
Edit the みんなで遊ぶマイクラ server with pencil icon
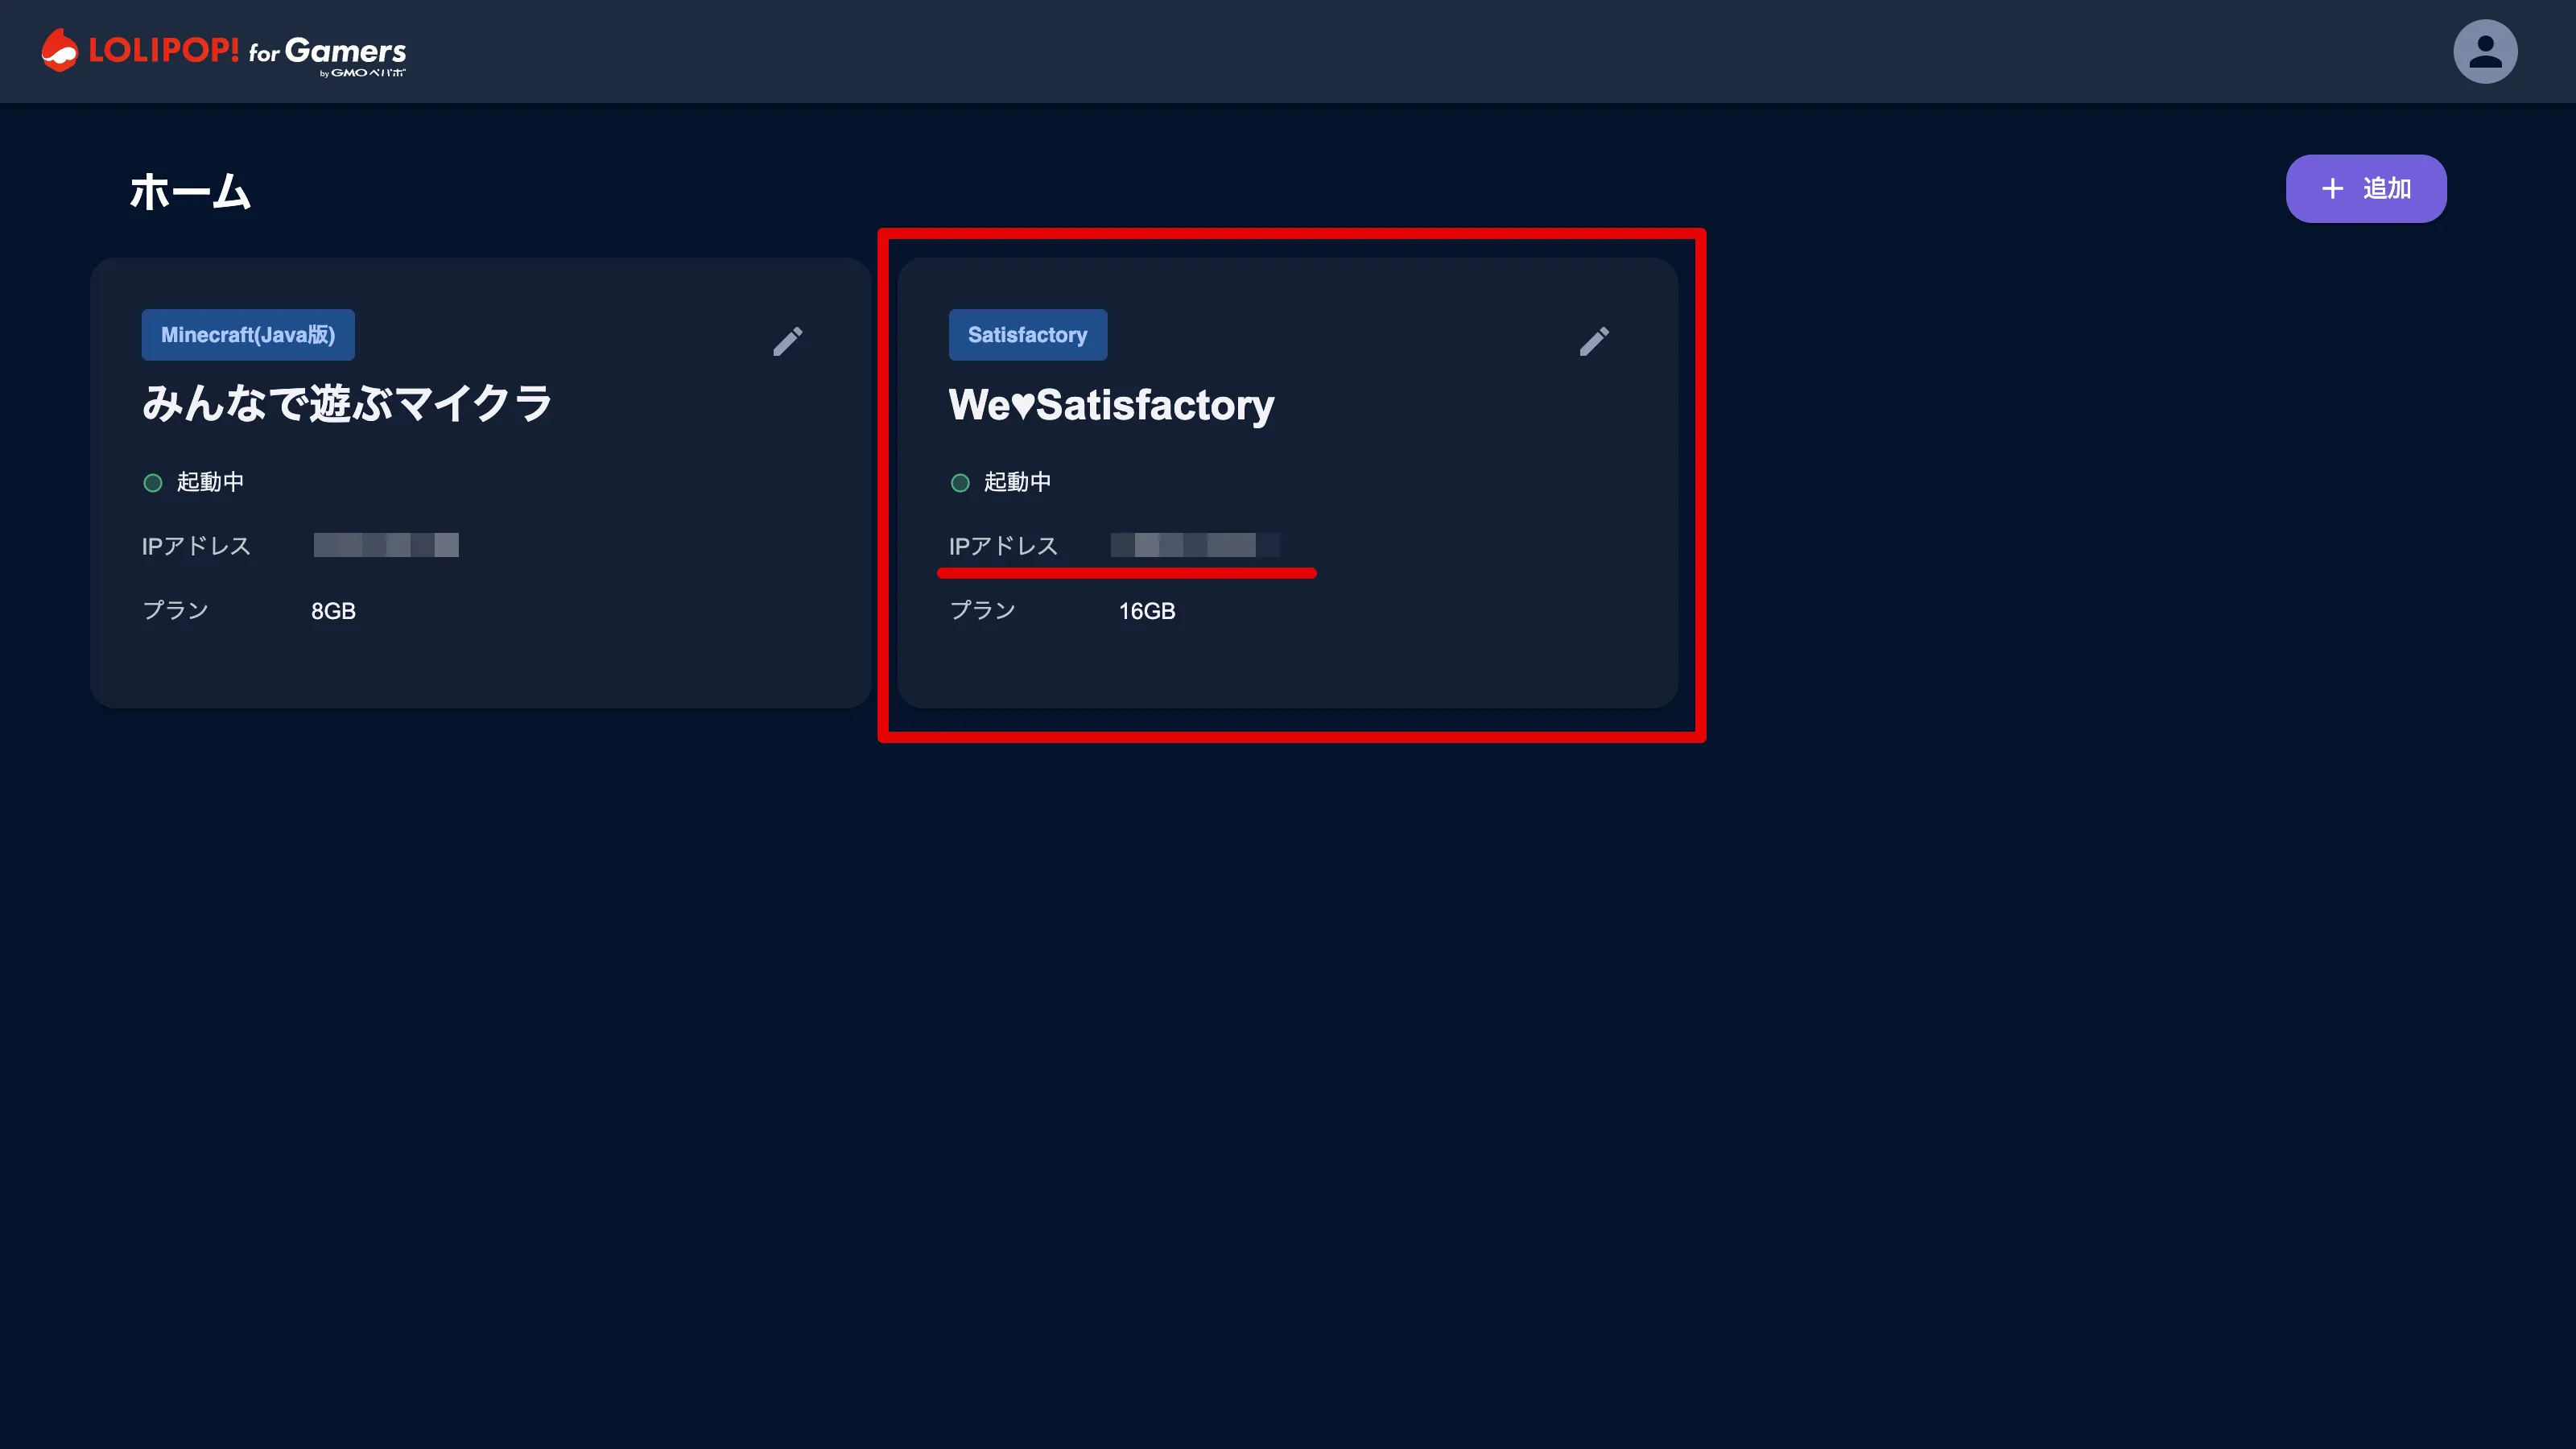click(x=787, y=341)
